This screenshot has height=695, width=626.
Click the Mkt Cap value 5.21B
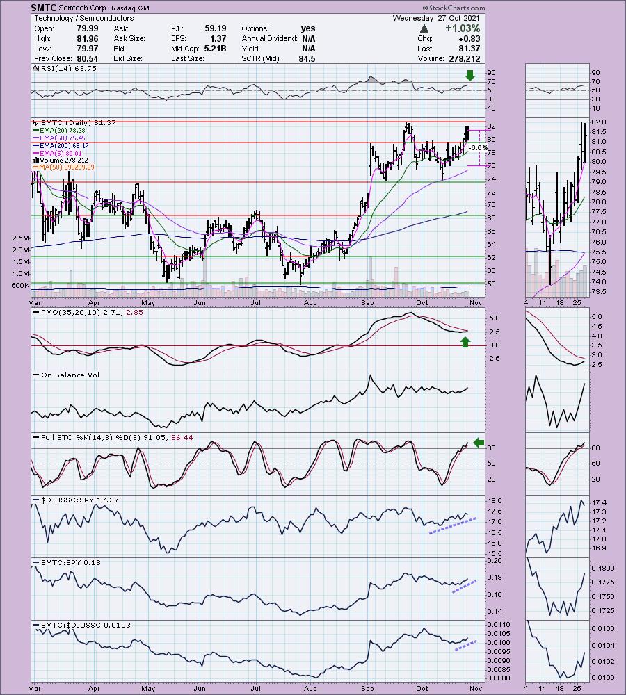point(215,49)
